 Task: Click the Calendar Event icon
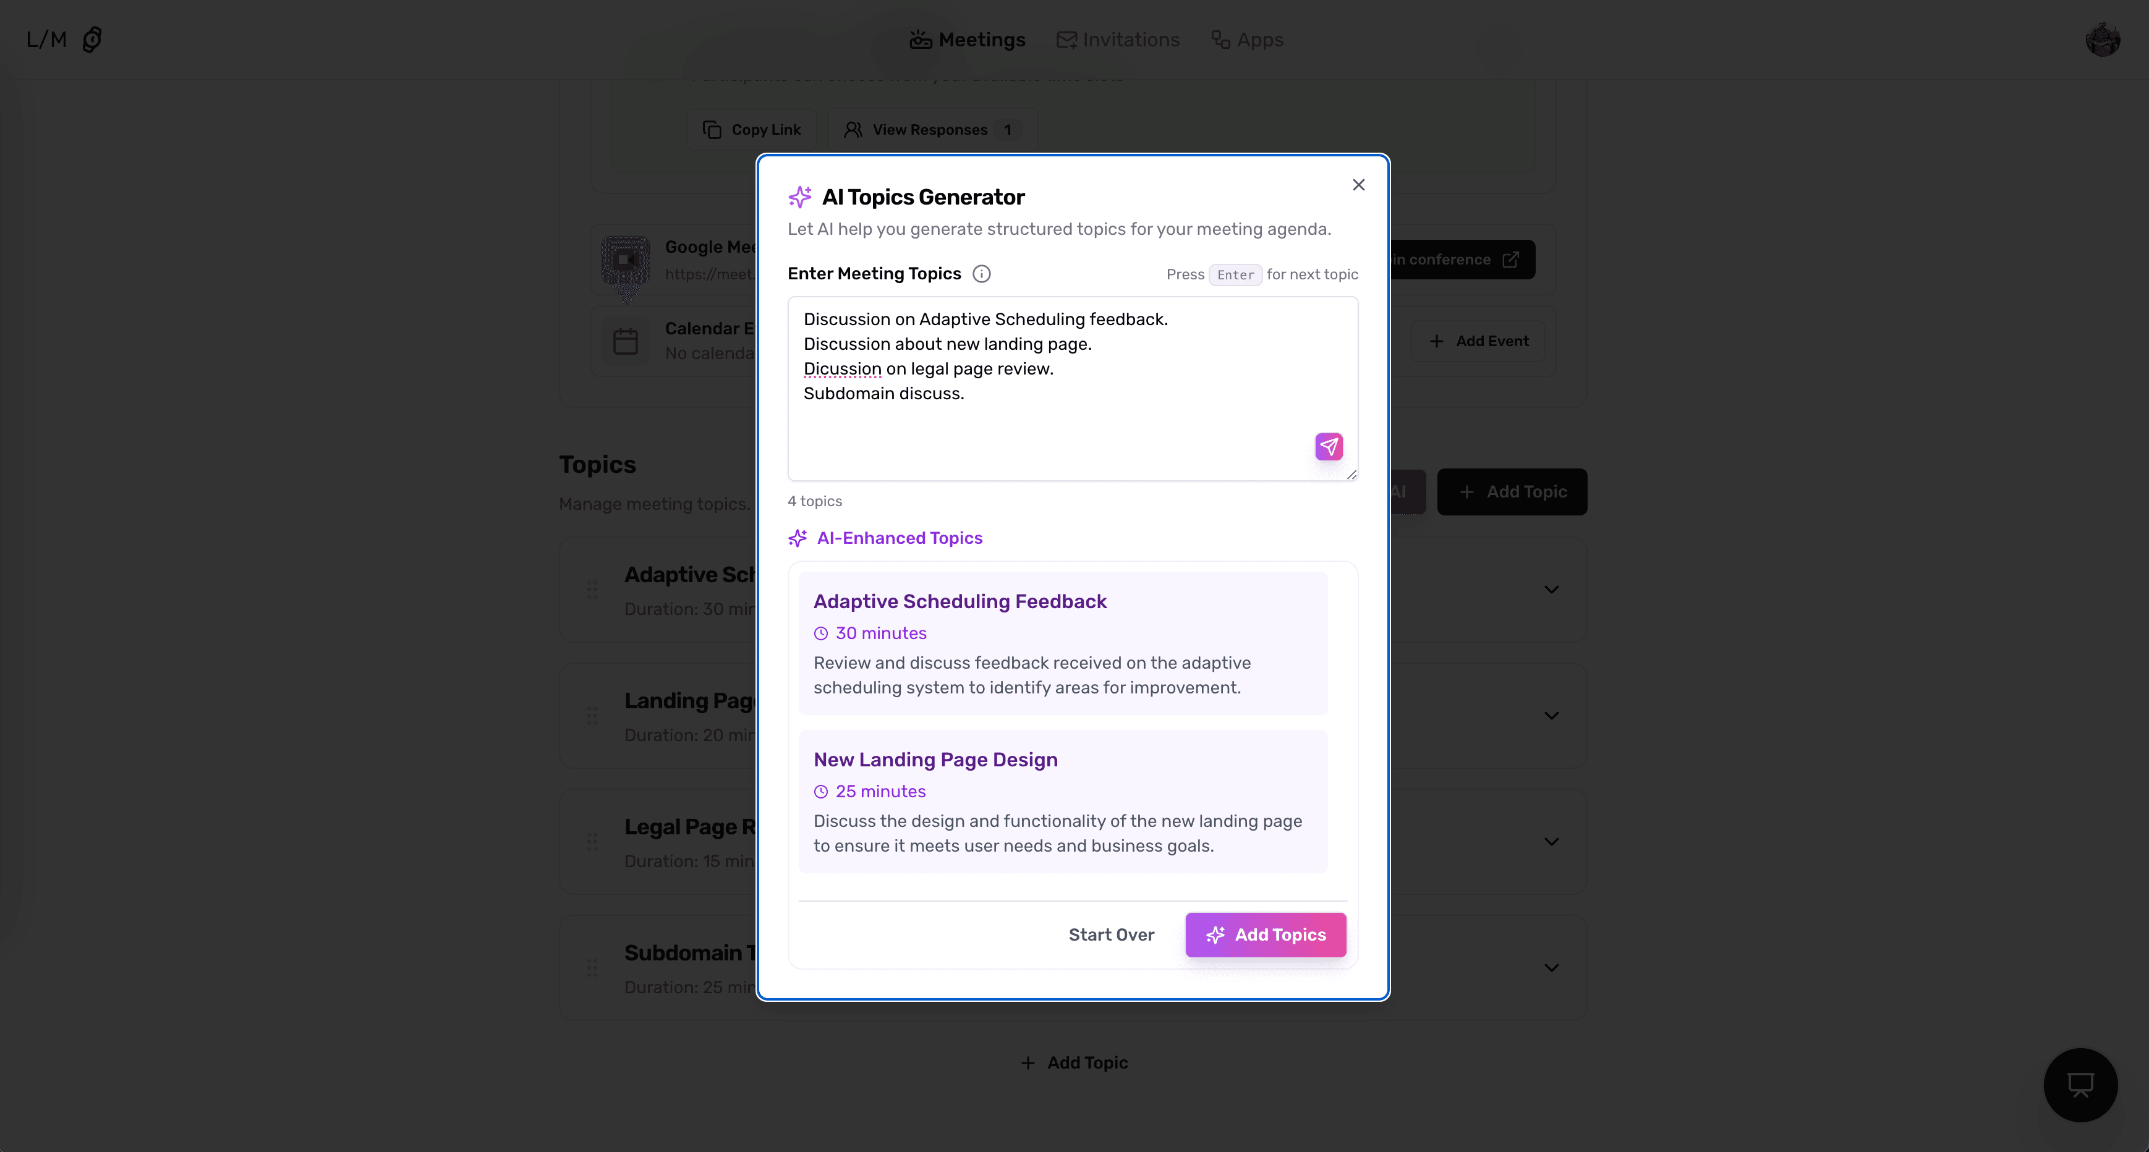click(626, 341)
